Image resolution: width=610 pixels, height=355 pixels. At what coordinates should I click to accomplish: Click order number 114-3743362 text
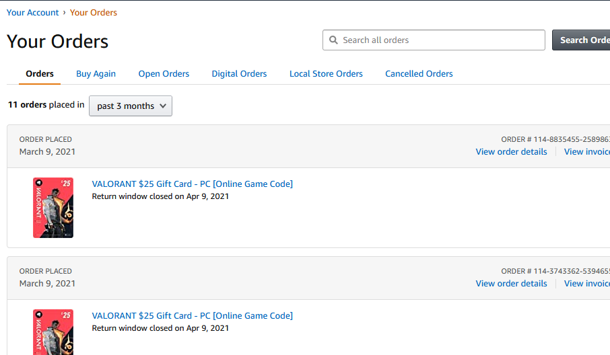(555, 271)
